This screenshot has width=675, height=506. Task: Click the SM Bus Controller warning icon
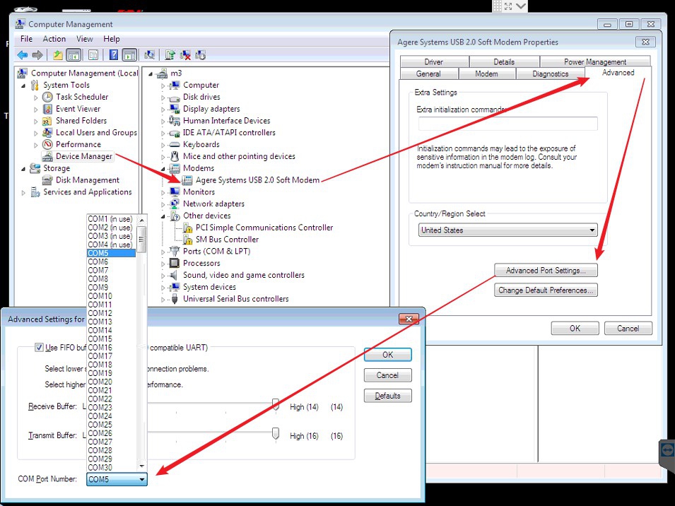tap(188, 240)
